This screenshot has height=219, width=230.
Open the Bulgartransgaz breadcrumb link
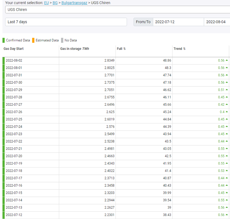(74, 3)
